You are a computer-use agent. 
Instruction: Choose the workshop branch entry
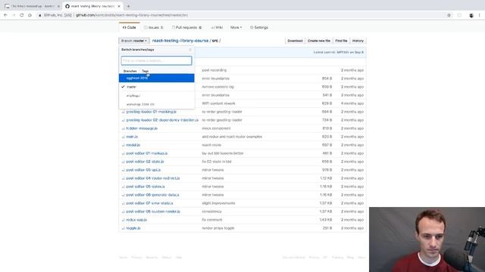tap(157, 104)
